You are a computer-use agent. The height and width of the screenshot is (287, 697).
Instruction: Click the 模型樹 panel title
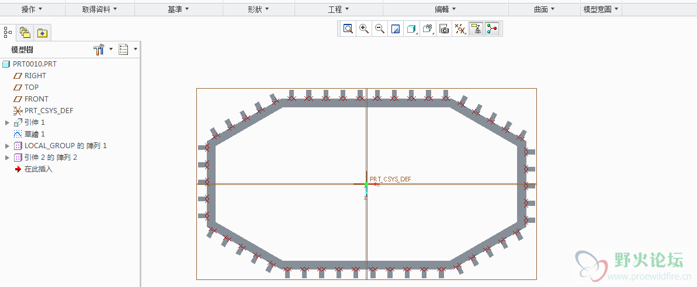[22, 50]
